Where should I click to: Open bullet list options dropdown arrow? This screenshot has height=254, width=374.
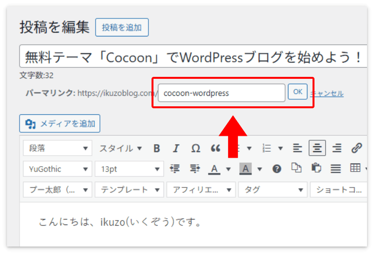[249, 149]
